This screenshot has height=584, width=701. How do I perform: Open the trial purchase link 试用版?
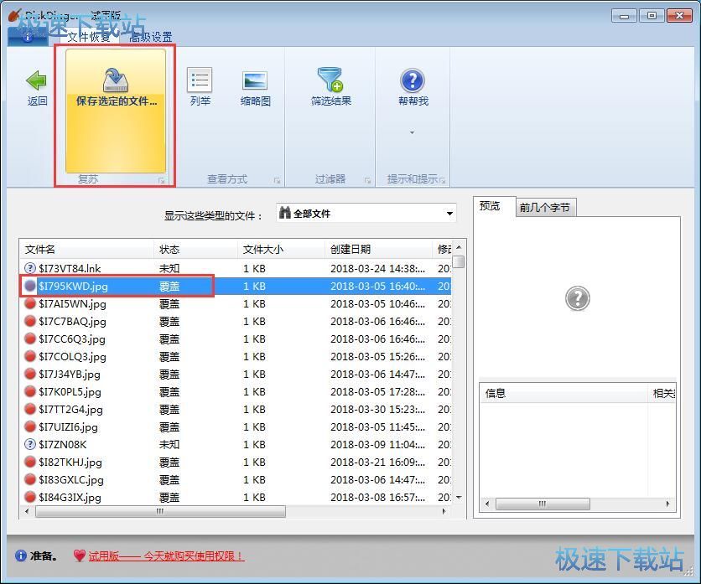[166, 556]
